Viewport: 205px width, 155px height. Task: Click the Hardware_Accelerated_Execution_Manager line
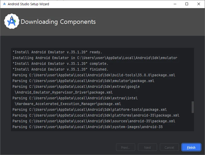[x=68, y=104]
